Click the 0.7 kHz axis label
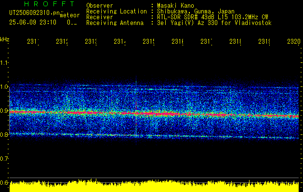Image resolution: width=303 pixels, height=192 pixels. point(4,159)
